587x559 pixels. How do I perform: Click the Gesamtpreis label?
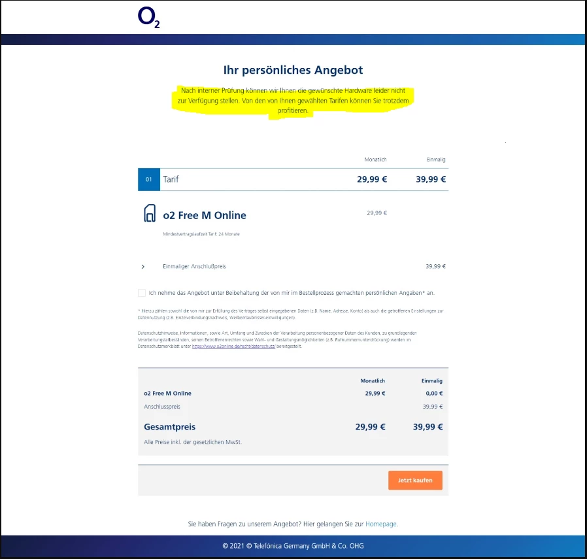(169, 427)
